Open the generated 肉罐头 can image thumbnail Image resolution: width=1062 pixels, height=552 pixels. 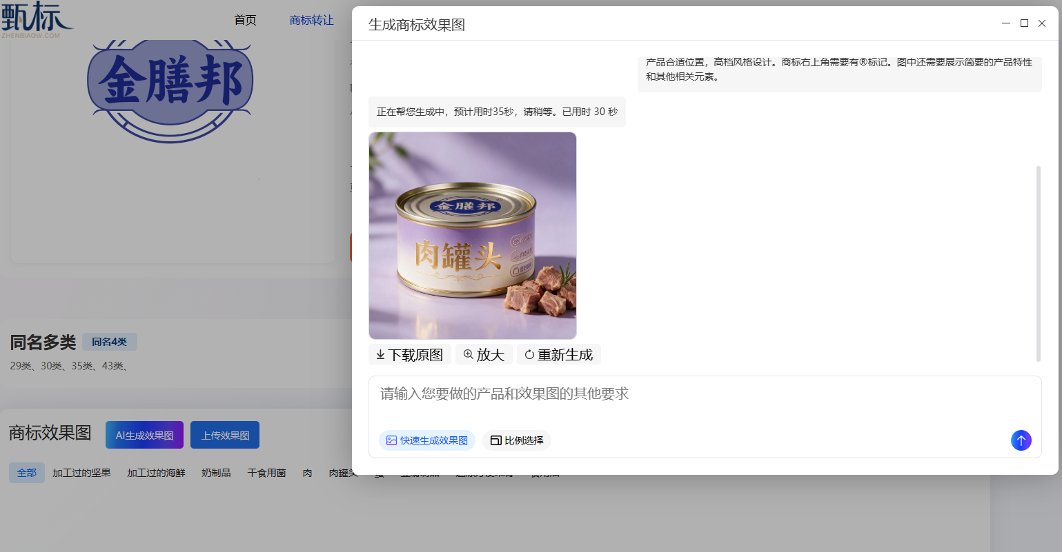[x=473, y=236]
